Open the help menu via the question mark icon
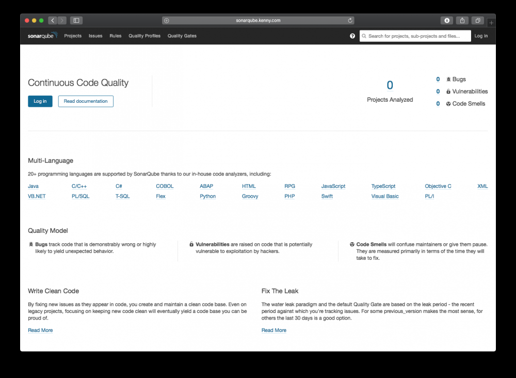 [352, 36]
